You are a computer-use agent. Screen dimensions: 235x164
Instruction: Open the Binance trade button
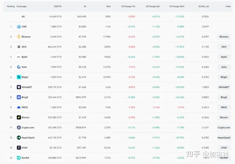pos(224,37)
